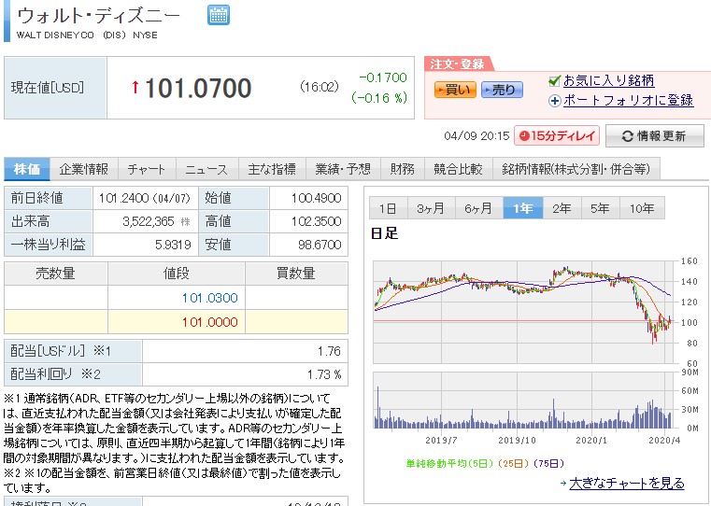Switch to the 業績・予想 tab
Image resolution: width=711 pixels, height=506 pixels.
point(343,169)
